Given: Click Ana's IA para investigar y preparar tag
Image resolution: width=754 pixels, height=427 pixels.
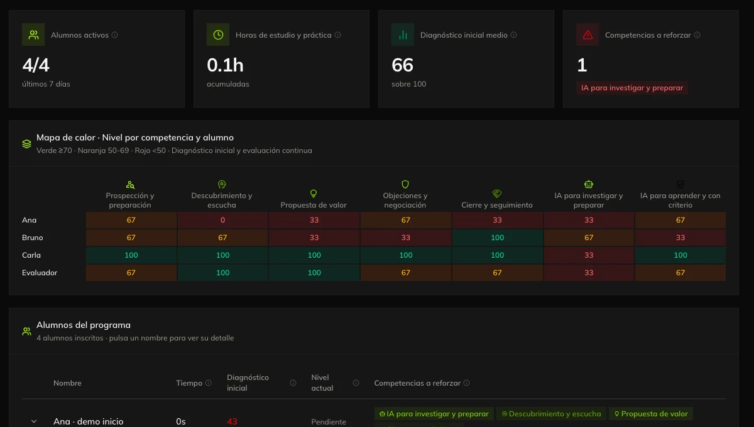Looking at the screenshot, I should click(x=434, y=414).
